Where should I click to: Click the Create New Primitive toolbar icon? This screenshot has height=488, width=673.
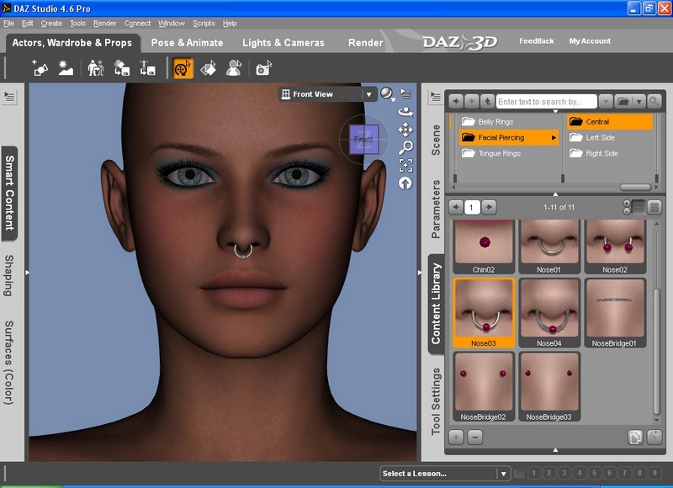tap(40, 68)
